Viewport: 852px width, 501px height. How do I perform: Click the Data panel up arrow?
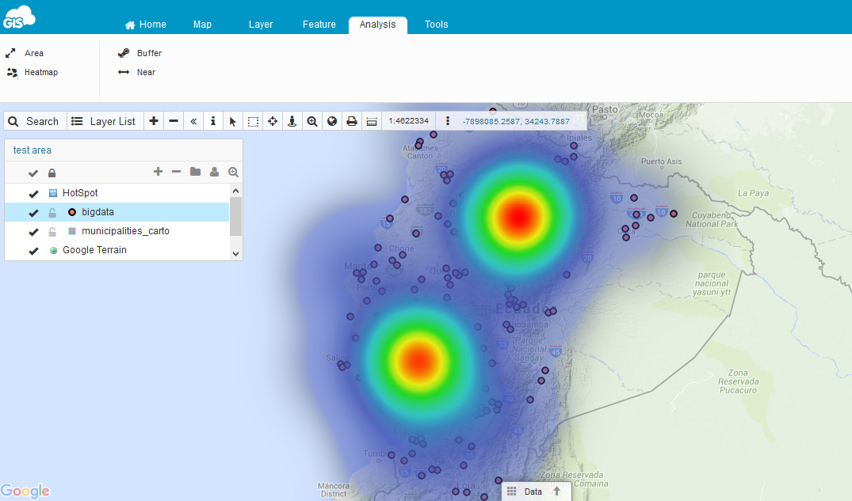tap(556, 492)
